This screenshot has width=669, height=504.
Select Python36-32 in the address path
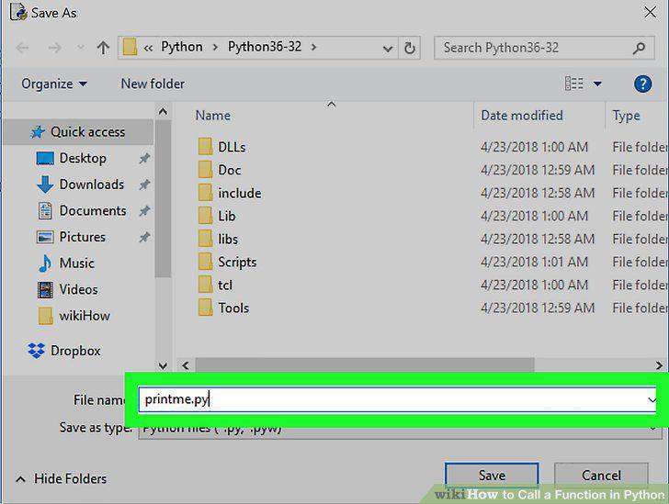(265, 47)
